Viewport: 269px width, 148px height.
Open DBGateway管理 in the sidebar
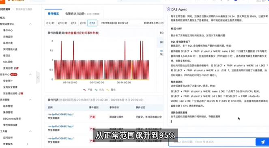tap(12, 119)
